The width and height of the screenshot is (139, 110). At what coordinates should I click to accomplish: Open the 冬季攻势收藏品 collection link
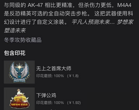pos(23,40)
